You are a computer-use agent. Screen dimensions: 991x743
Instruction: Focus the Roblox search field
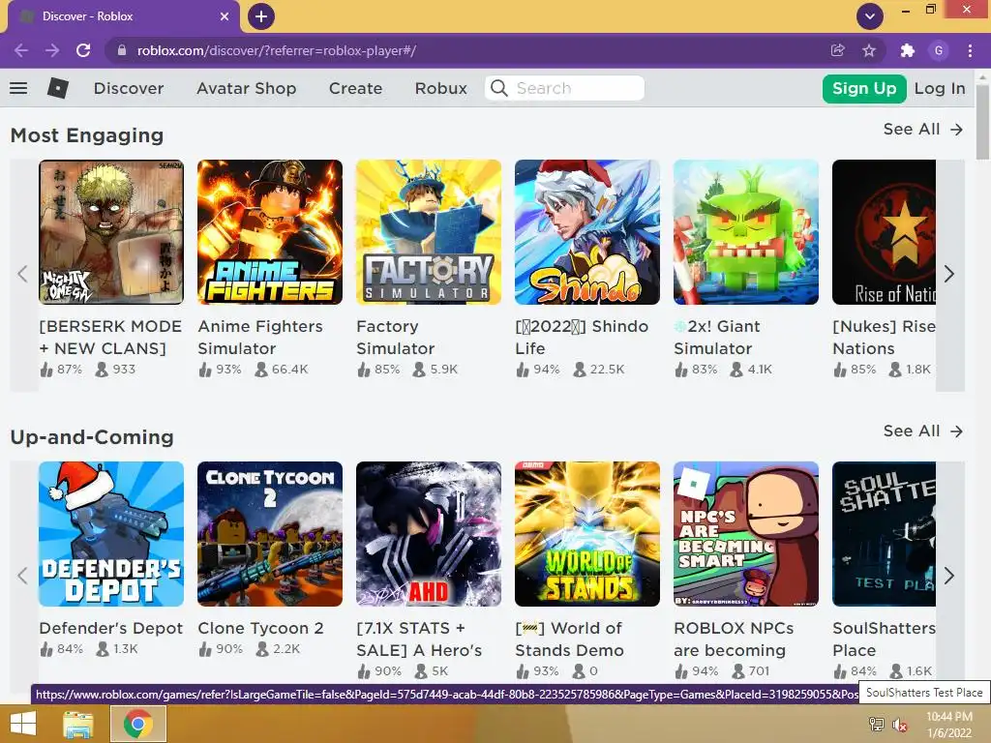click(x=564, y=88)
